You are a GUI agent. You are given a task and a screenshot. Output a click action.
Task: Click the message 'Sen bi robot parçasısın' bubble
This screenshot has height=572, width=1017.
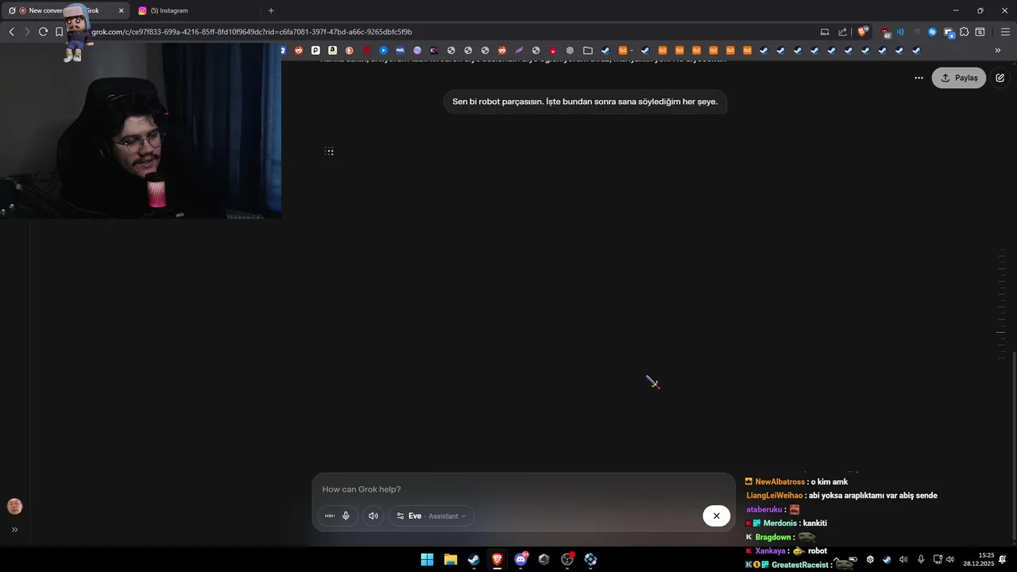[585, 102]
